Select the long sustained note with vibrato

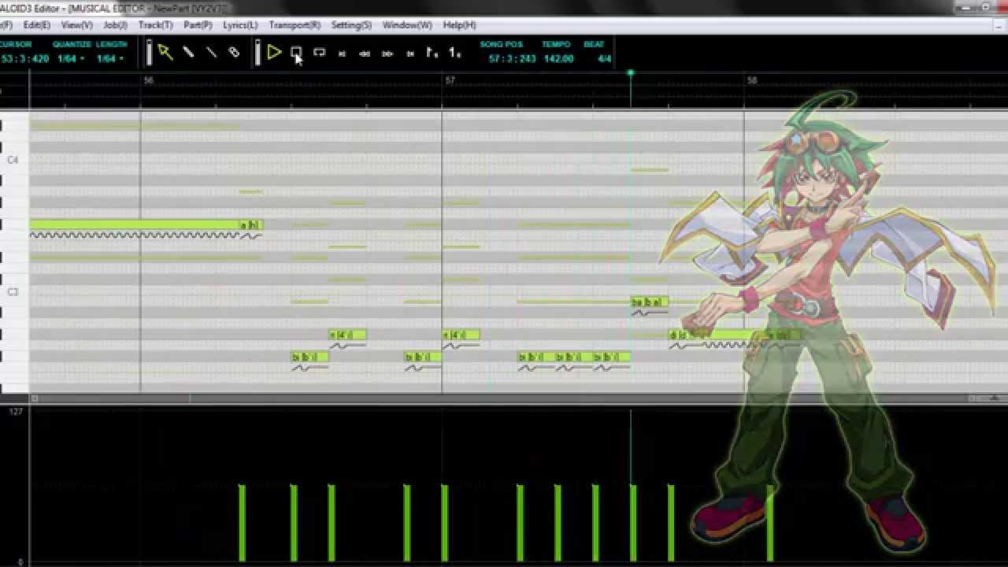pyautogui.click(x=135, y=225)
